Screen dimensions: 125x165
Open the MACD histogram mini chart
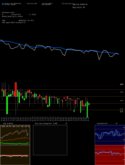15,155
